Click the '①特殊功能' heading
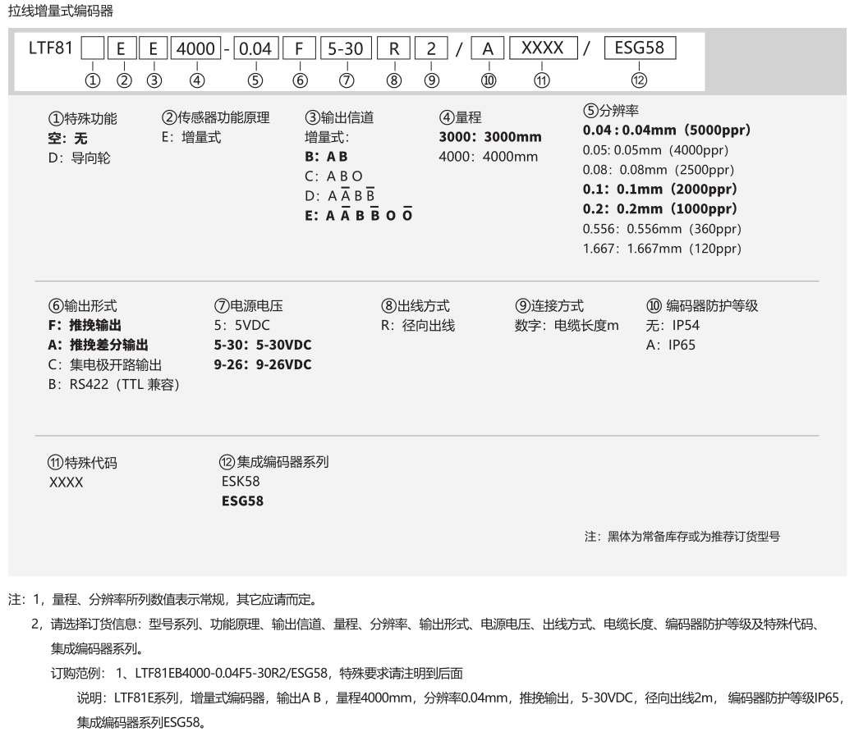The image size is (854, 732). pyautogui.click(x=83, y=119)
